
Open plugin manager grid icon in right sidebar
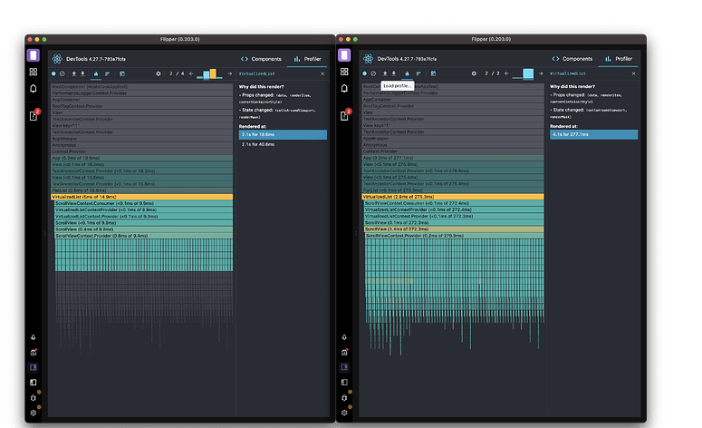tap(344, 71)
